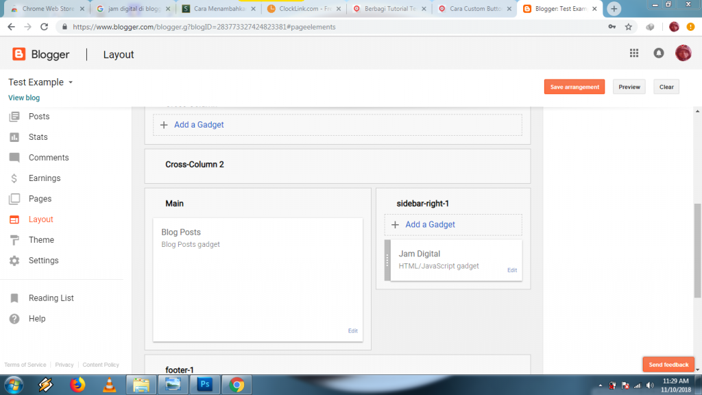Close the ClockLink.com tab
This screenshot has width=702, height=395.
[339, 9]
